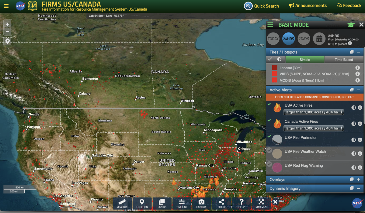The width and height of the screenshot is (365, 213).
Task: Open Quick Search
Action: (262, 6)
